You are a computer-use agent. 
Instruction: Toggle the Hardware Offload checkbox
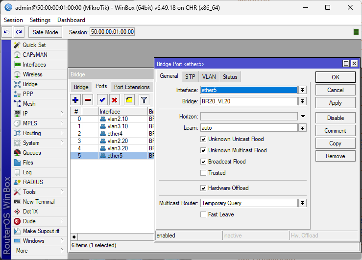click(x=203, y=188)
